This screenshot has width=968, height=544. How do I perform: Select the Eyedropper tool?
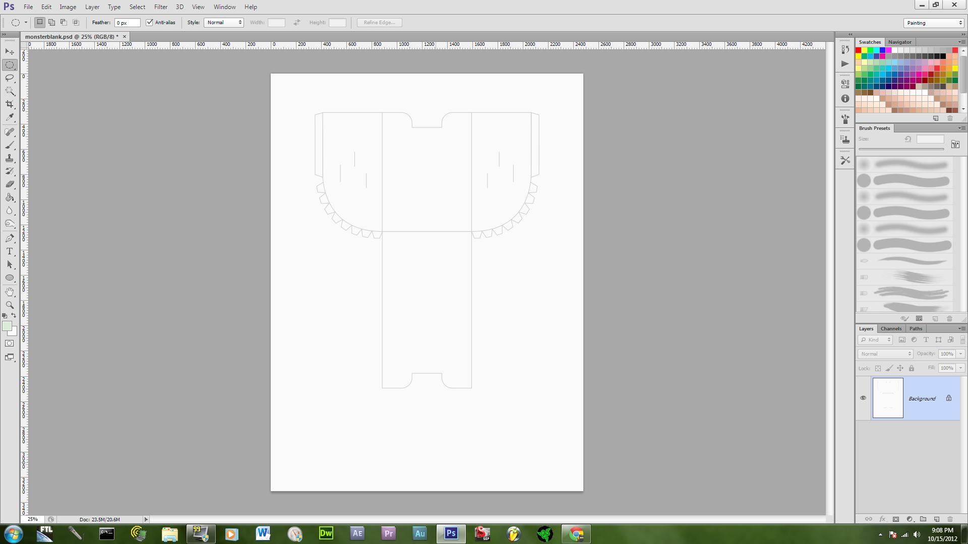[x=10, y=117]
